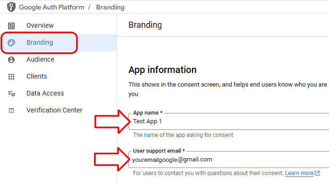Click Google Auth Platform breadcrumb link

[51, 7]
